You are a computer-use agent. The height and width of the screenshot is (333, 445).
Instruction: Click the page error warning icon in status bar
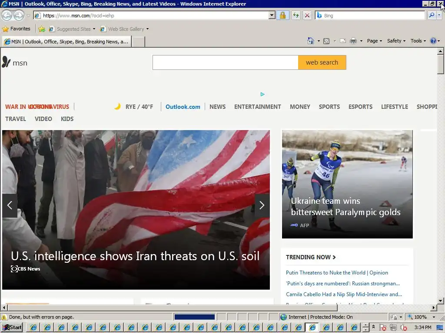click(4, 317)
